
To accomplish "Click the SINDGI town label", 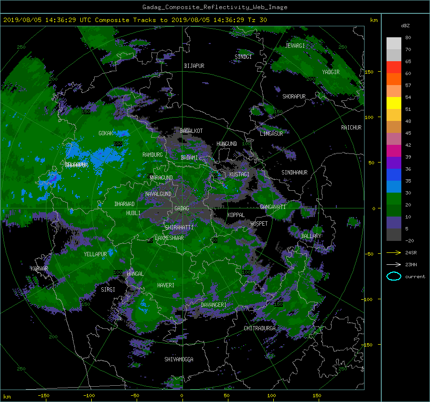I will pyautogui.click(x=243, y=57).
